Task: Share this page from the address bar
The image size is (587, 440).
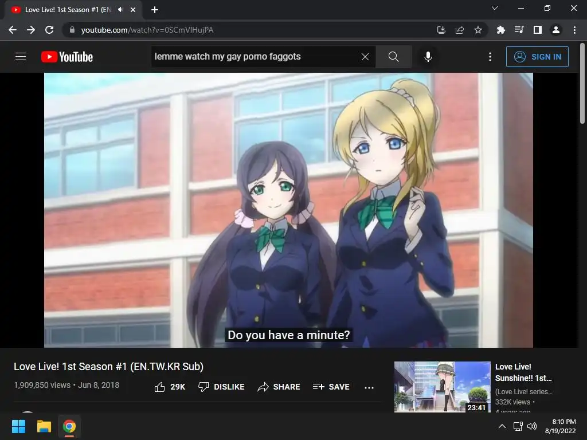Action: 460,30
